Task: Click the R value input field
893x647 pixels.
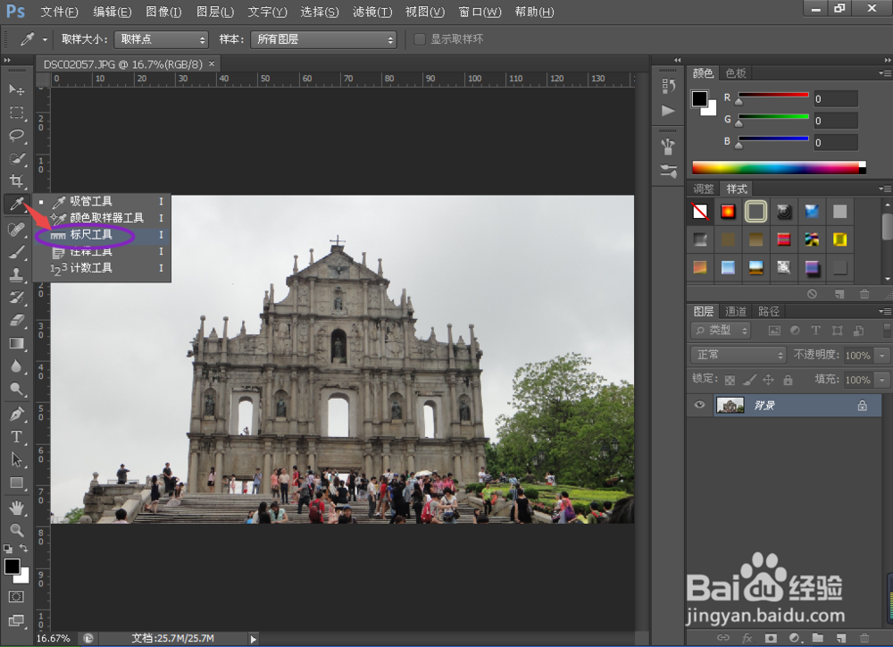Action: (x=835, y=98)
